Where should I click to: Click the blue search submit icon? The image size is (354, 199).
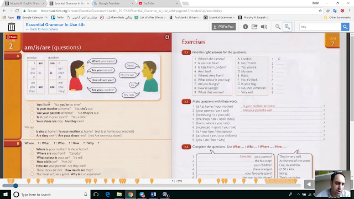coord(345,27)
